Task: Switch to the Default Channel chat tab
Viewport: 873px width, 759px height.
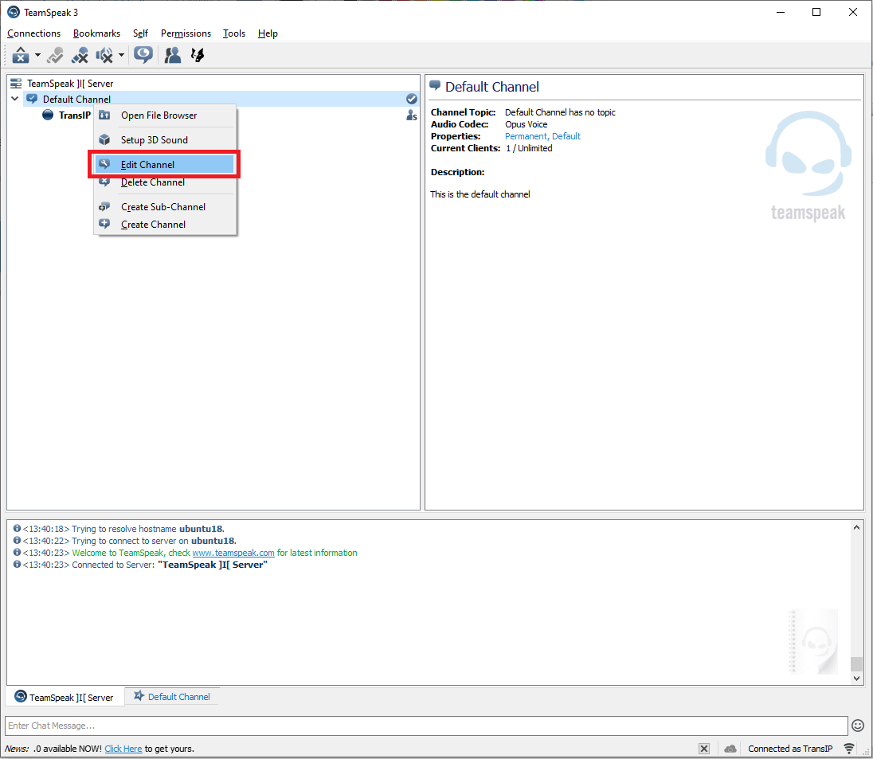Action: click(172, 696)
